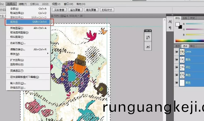Choose 所有图层(L) menu item
Image resolution: width=204 pixels, height=121 pixels.
tap(28, 28)
